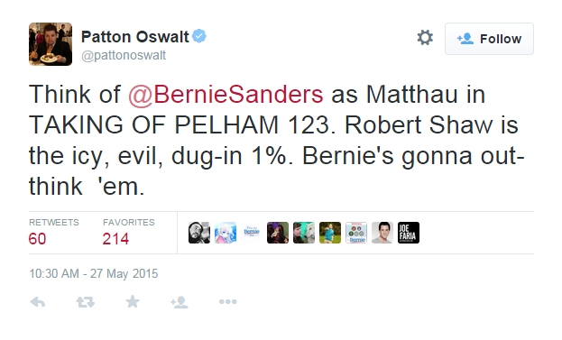Click the follow-user icon below the timestamp
This screenshot has height=340, width=562.
[x=180, y=302]
